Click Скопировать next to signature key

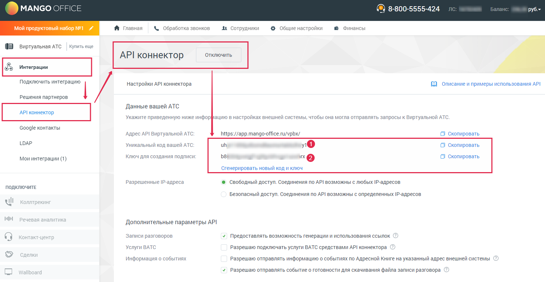(x=464, y=156)
